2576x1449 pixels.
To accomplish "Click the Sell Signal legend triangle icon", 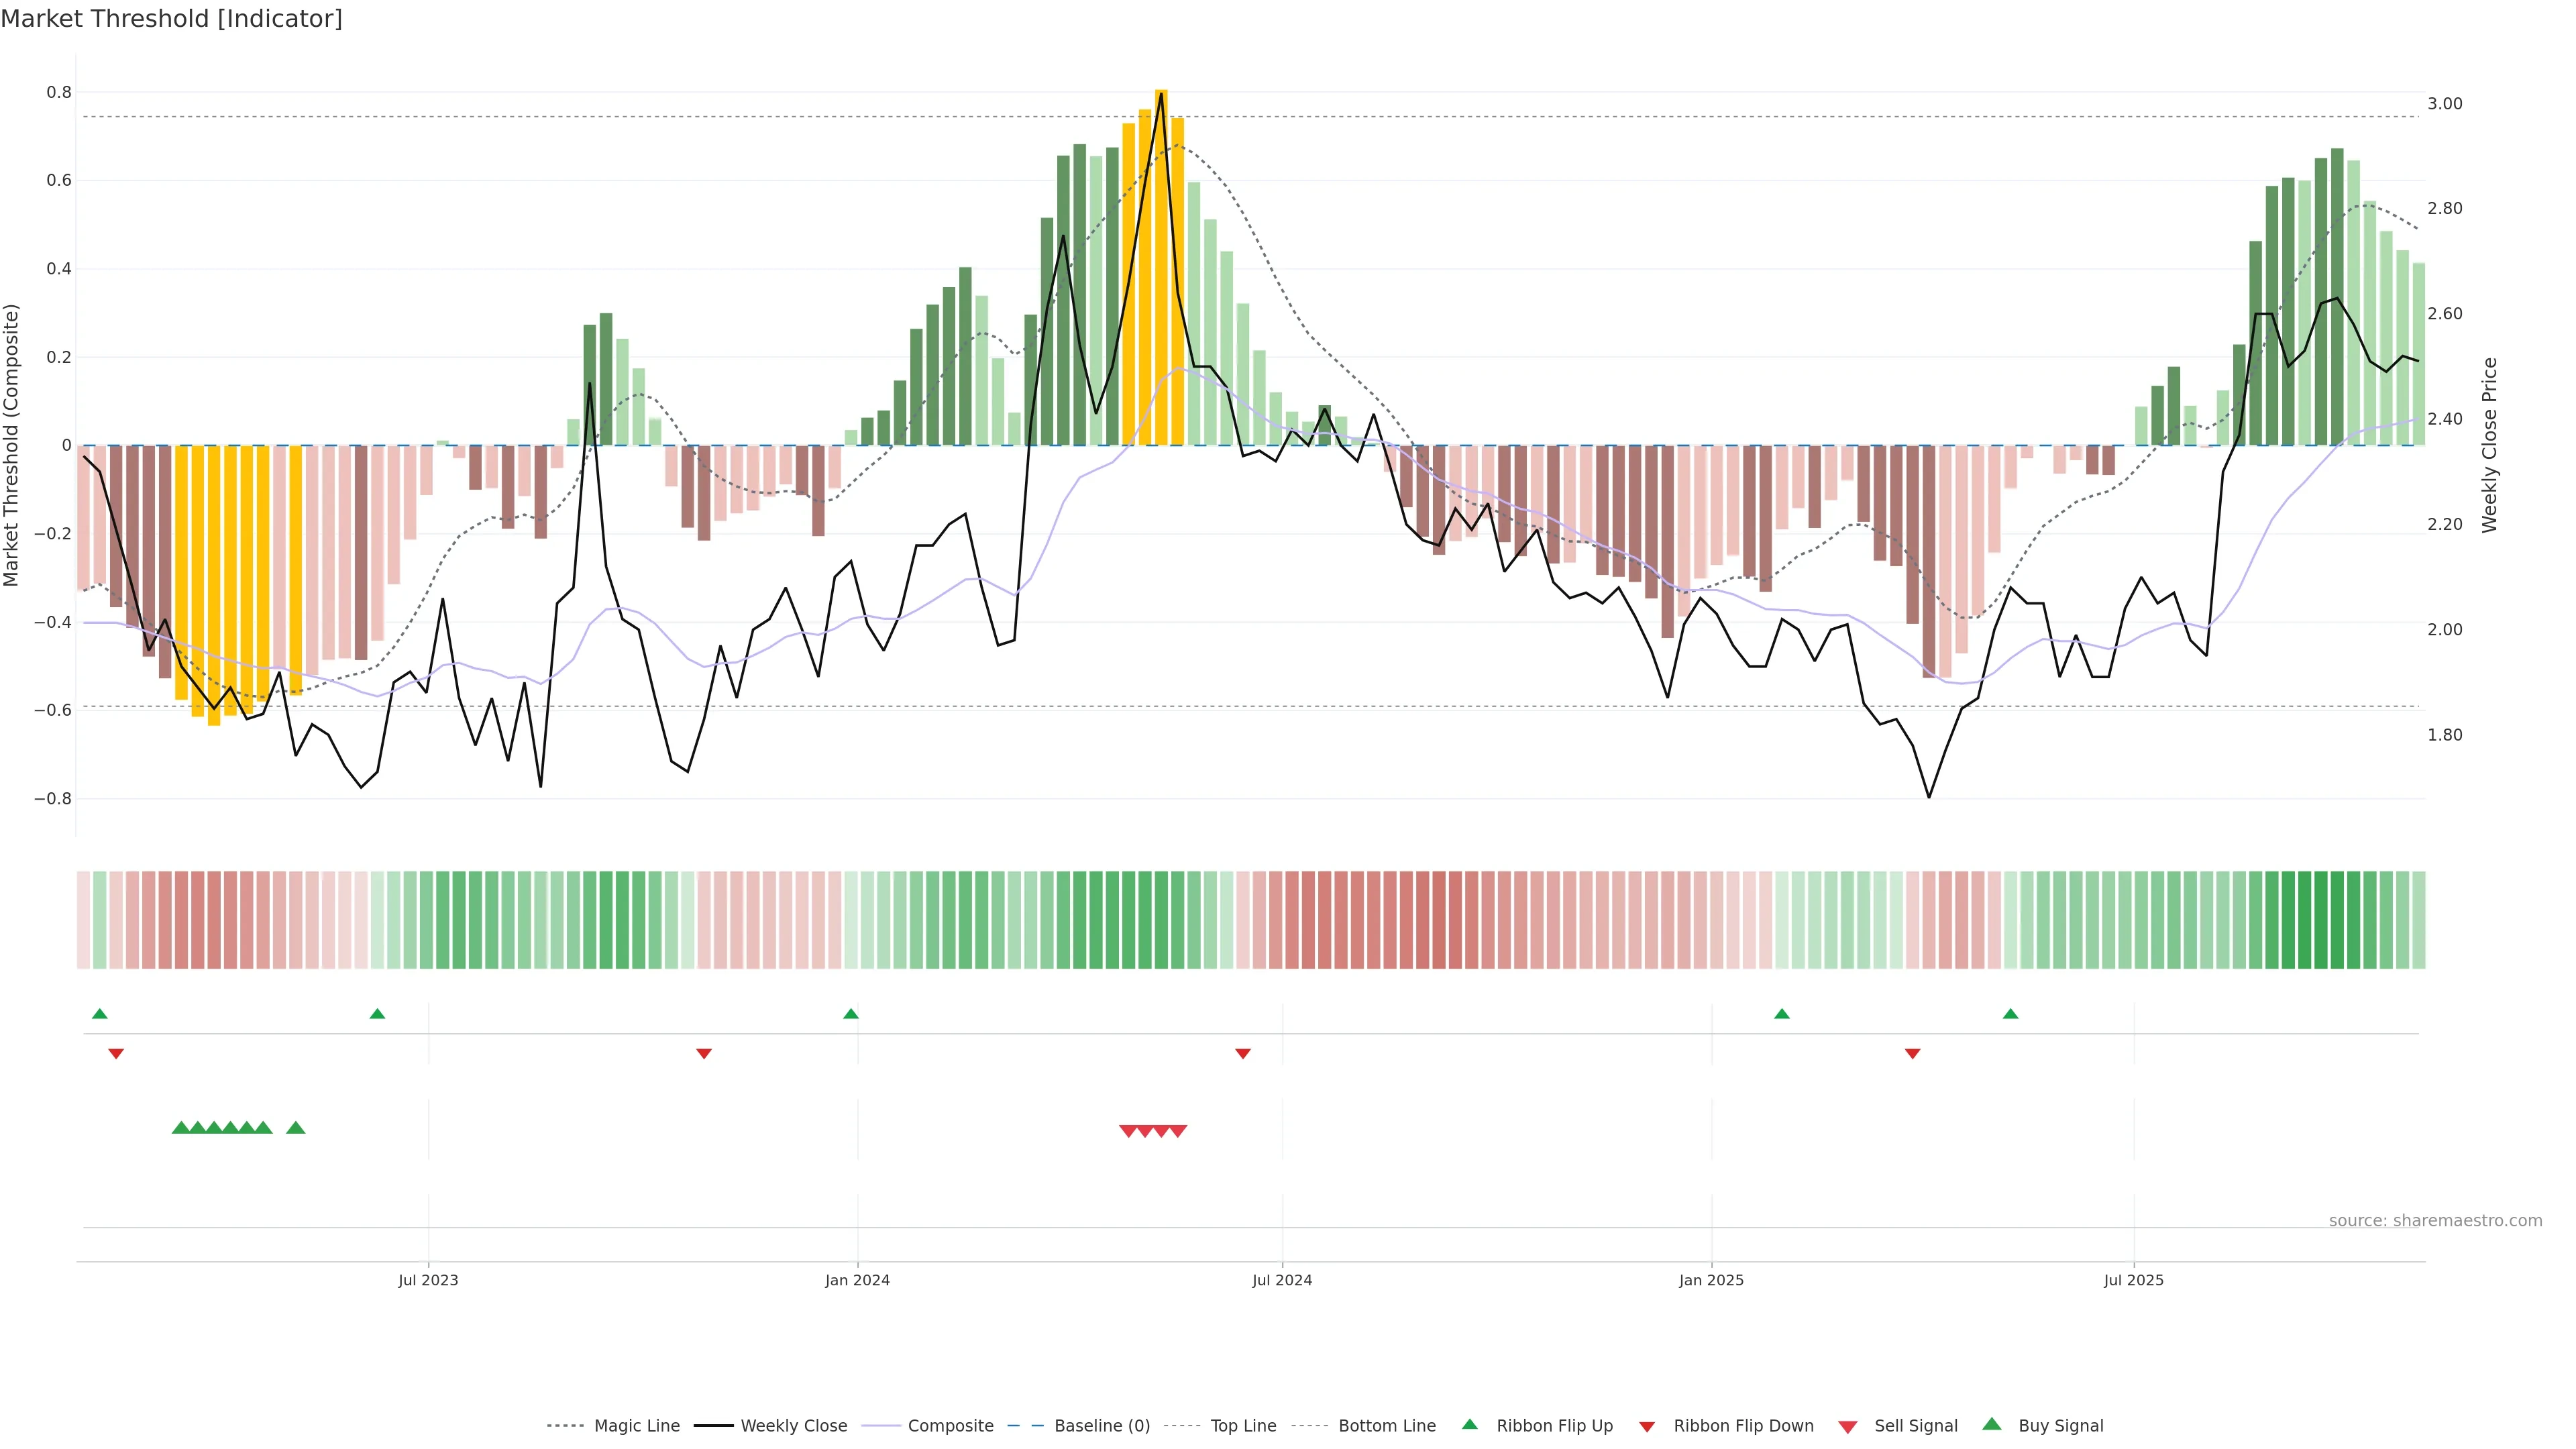I will (1848, 1427).
